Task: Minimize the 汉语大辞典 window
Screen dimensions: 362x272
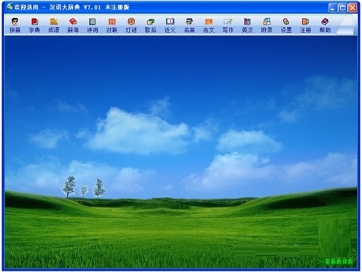Action: point(333,7)
